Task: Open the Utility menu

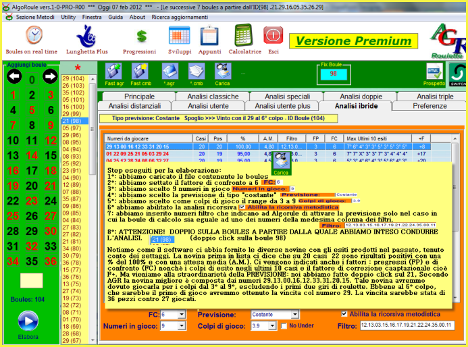Action: pyautogui.click(x=68, y=17)
